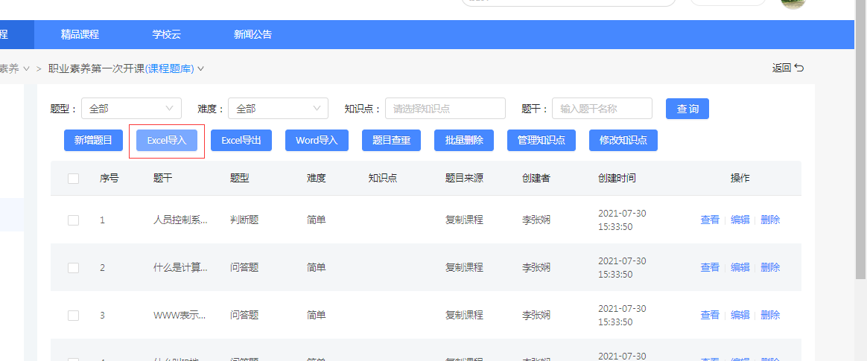Click the 题目查重 button
This screenshot has height=361, width=867.
click(392, 141)
